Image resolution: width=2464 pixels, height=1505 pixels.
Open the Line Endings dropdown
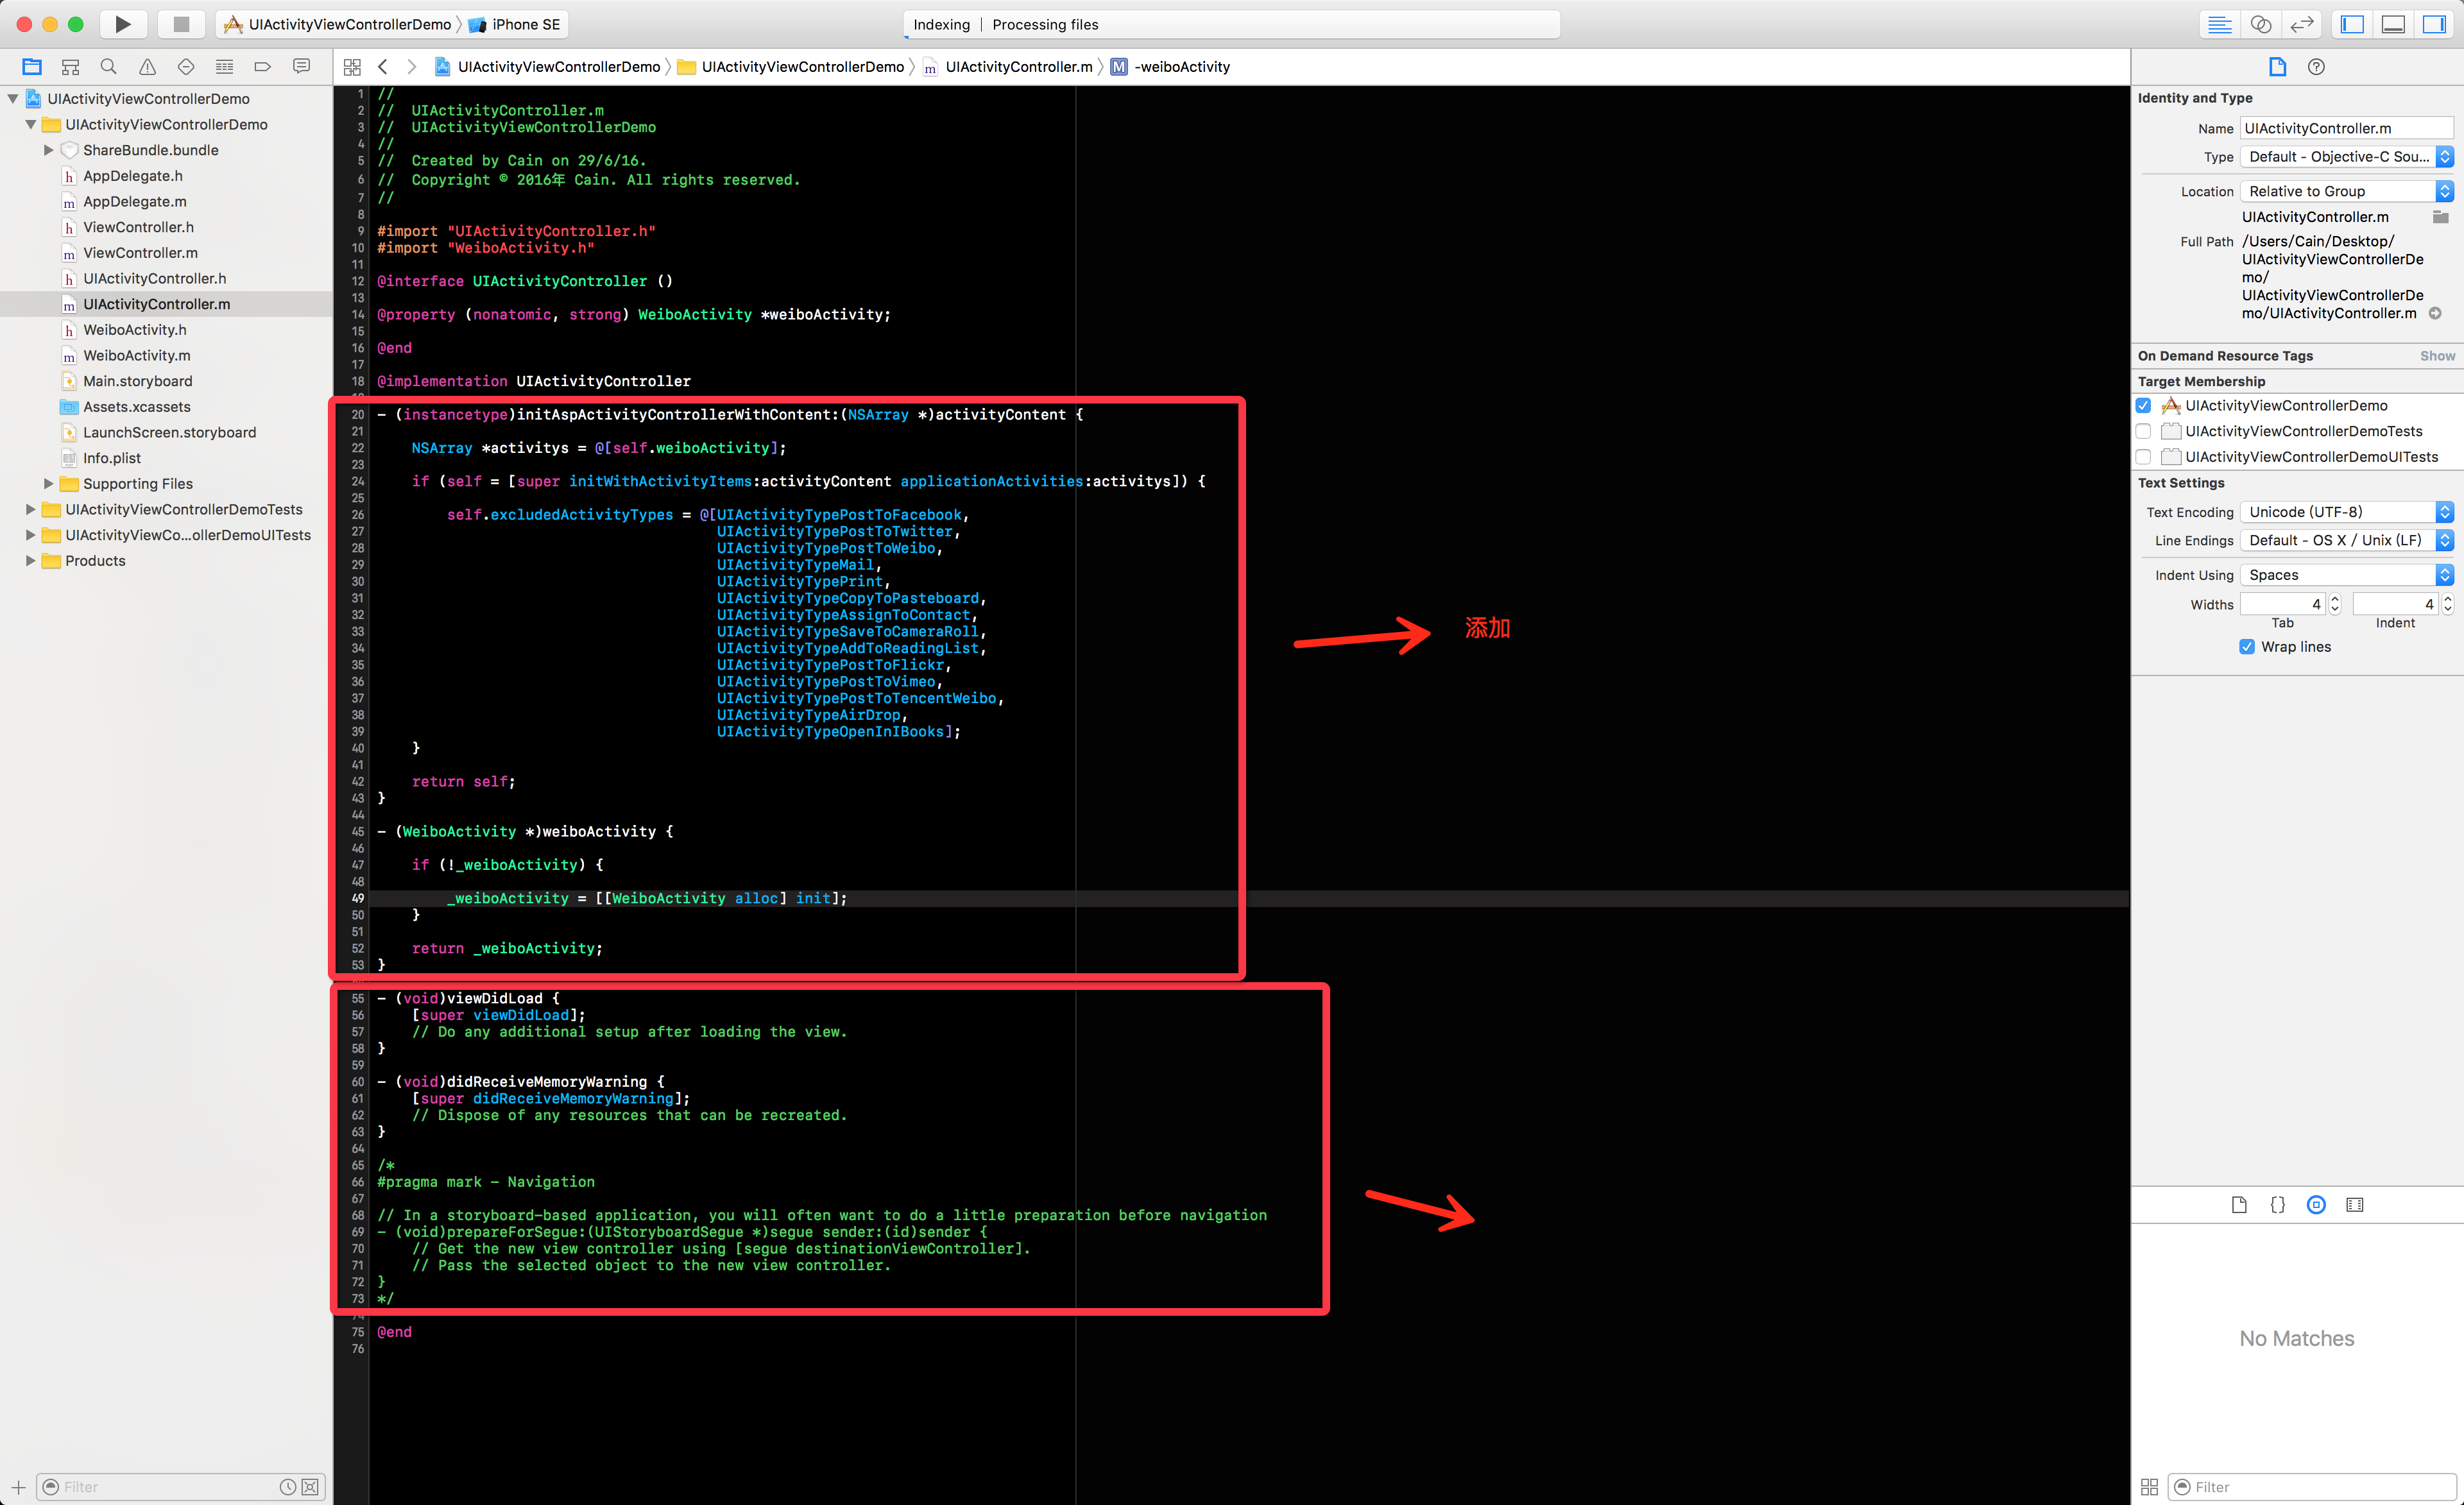coord(2346,540)
